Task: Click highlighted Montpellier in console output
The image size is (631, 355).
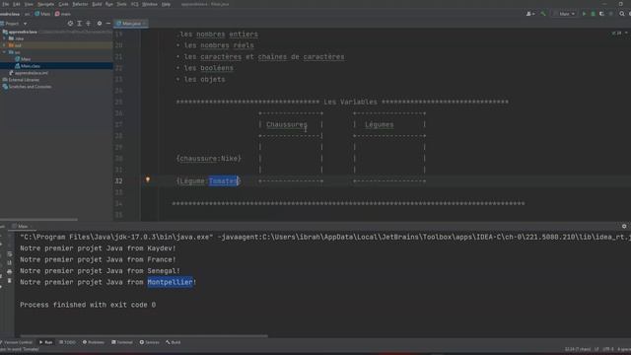Action: coord(170,282)
